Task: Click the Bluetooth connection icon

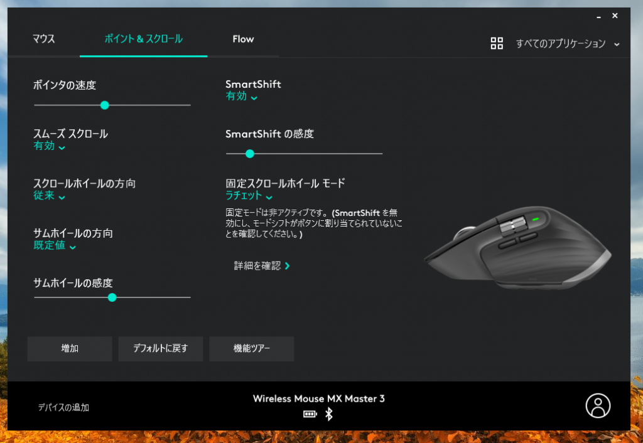Action: pyautogui.click(x=328, y=414)
